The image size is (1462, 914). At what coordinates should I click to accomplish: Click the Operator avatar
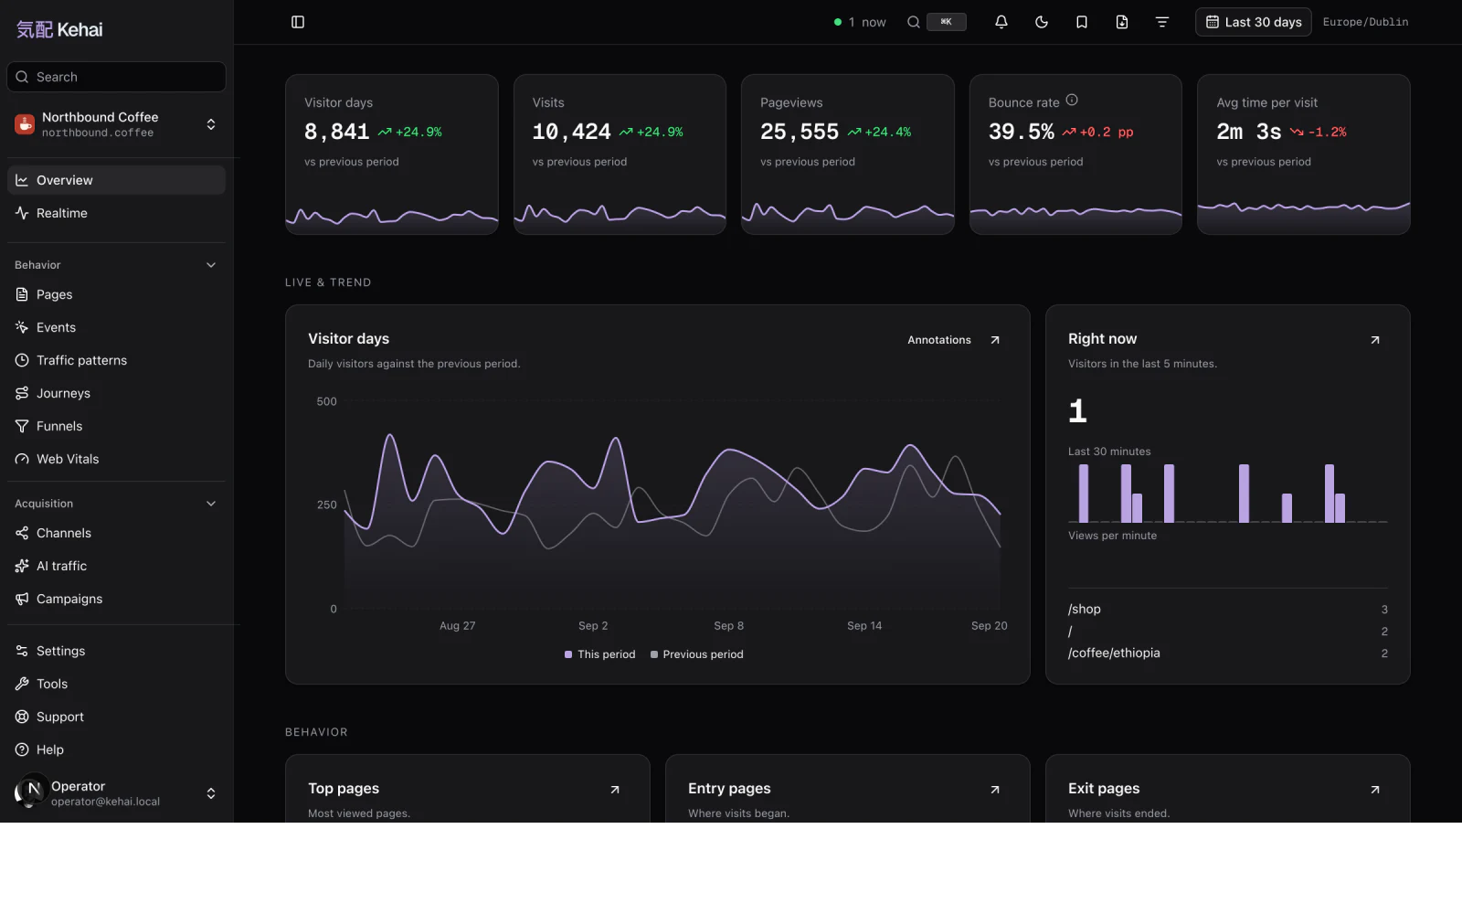[x=30, y=792]
